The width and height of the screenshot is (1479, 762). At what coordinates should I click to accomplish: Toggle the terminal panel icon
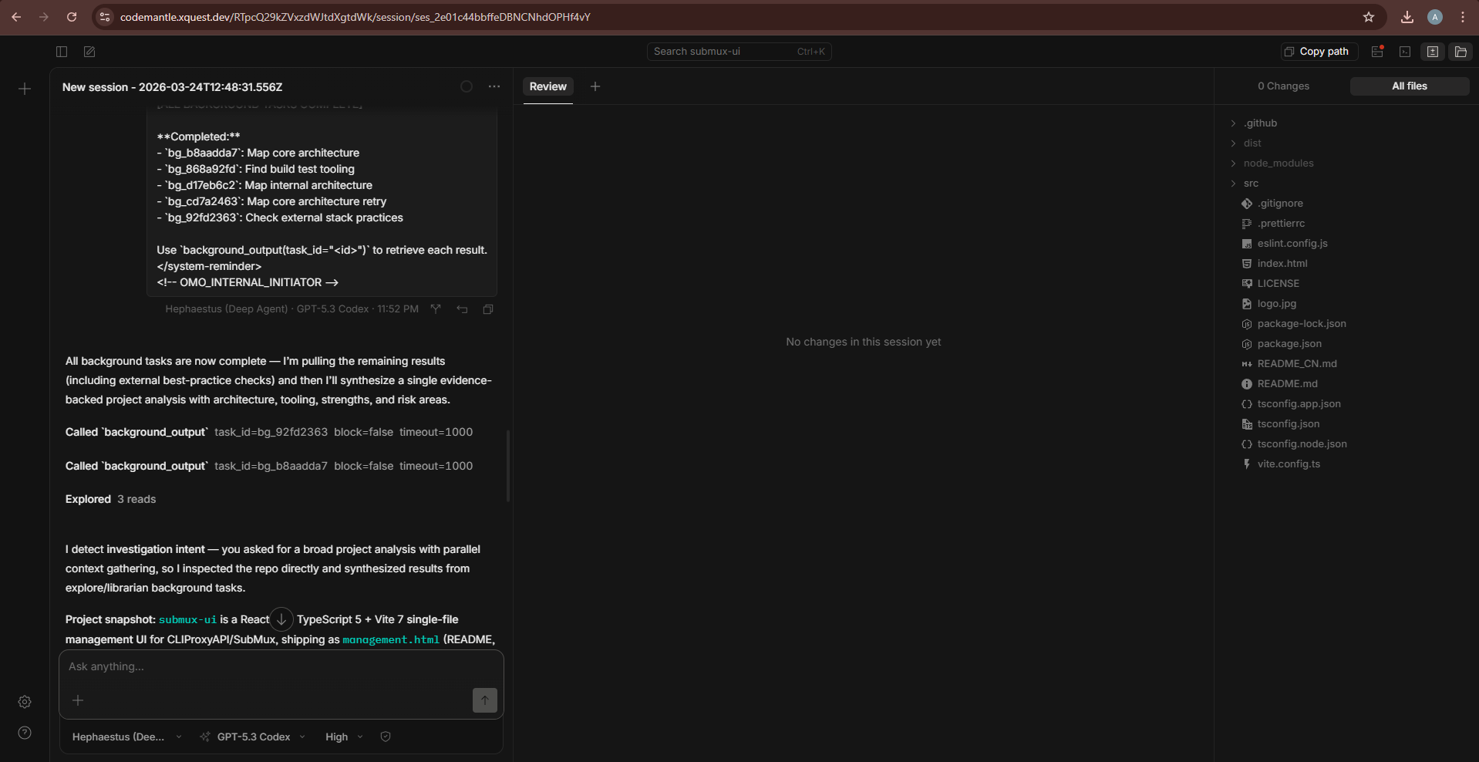click(x=1405, y=52)
